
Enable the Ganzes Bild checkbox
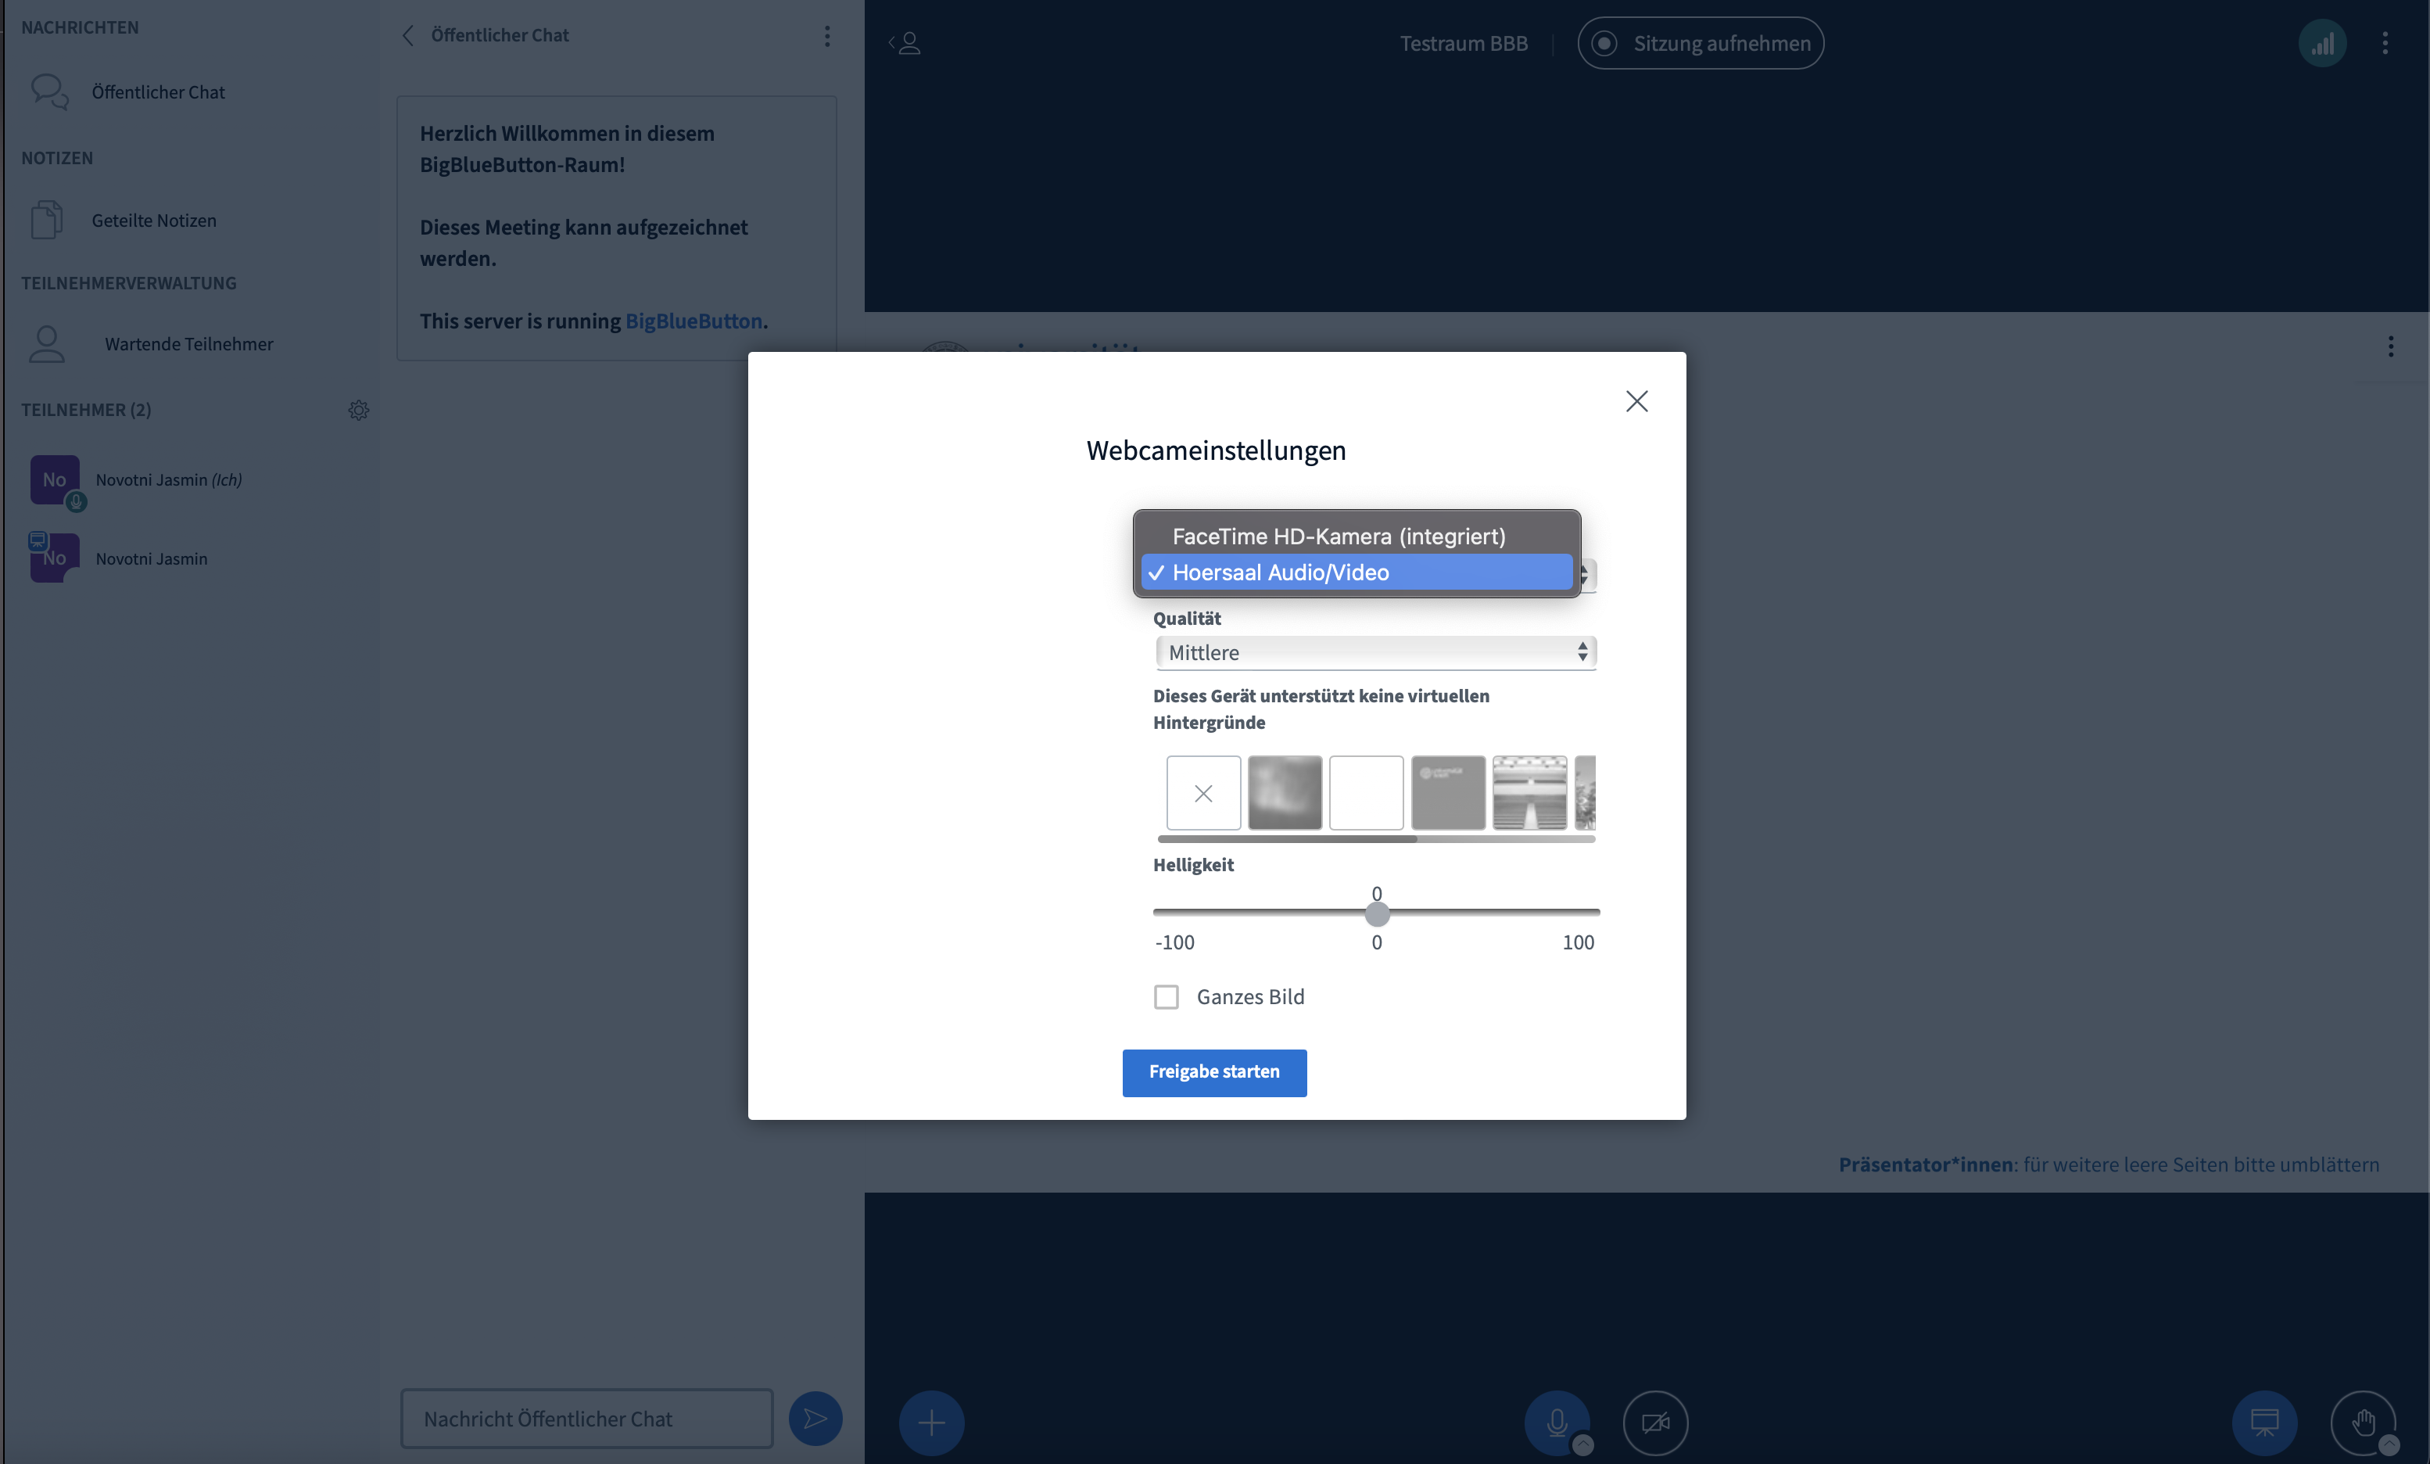[1166, 996]
